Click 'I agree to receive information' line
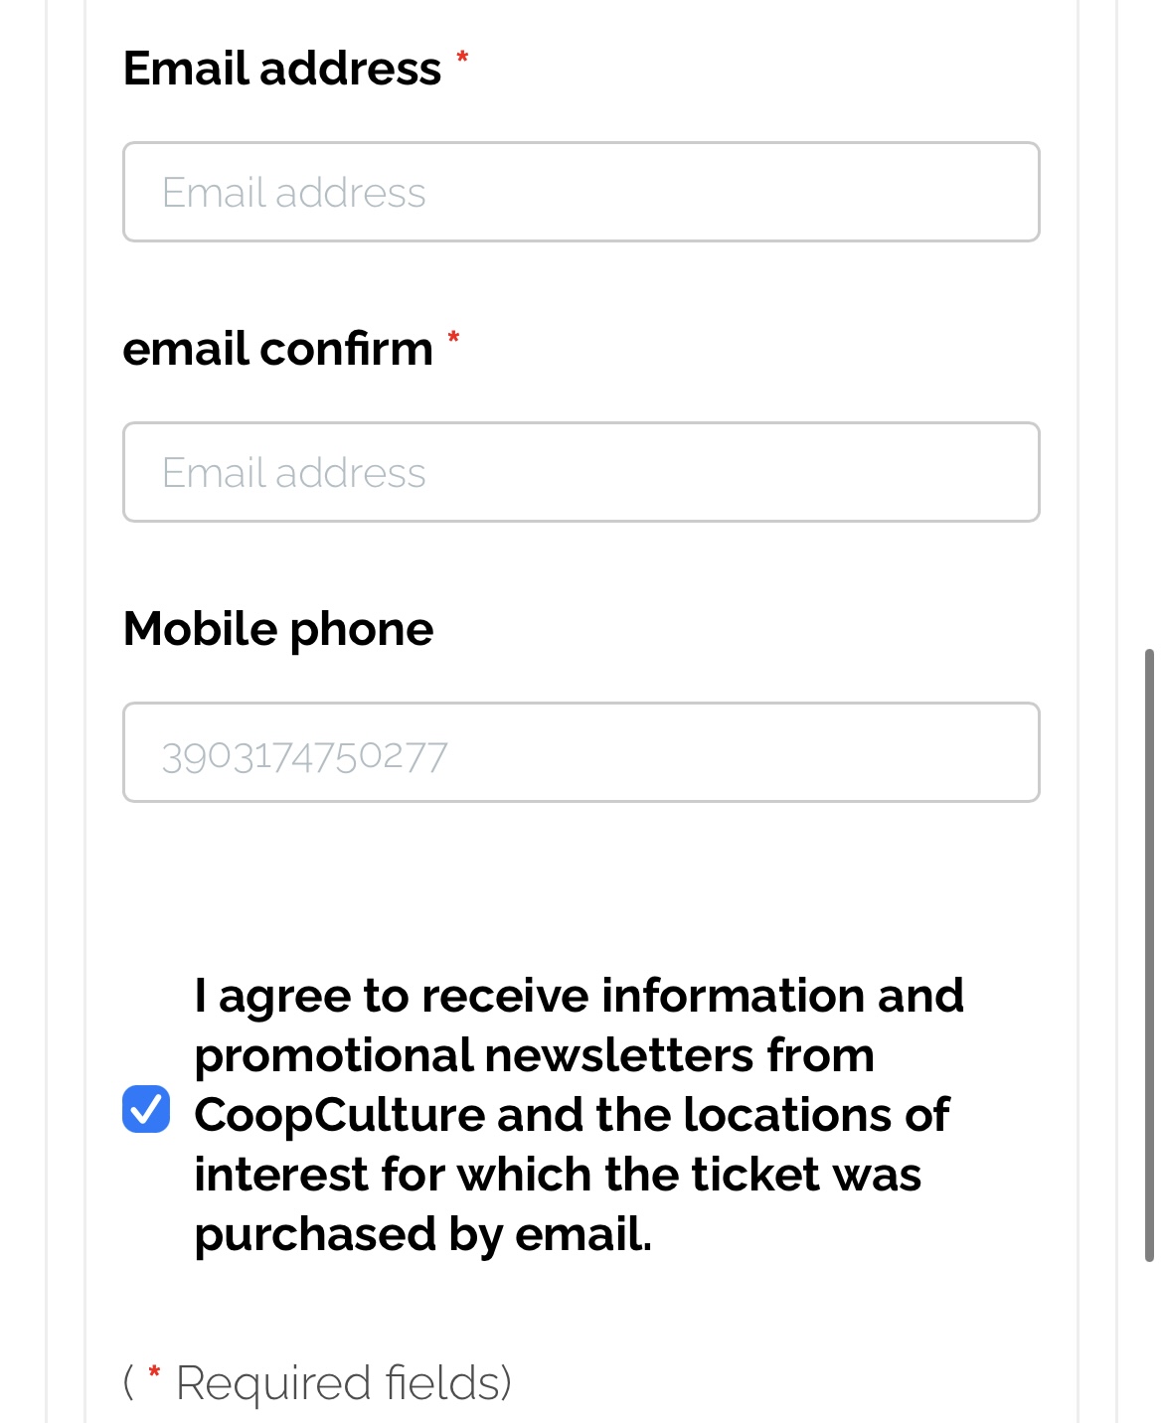The height and width of the screenshot is (1423, 1163). coord(580,996)
